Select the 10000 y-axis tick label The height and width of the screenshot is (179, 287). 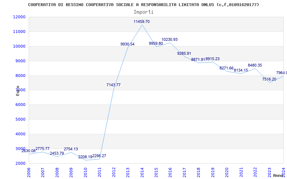(19, 47)
